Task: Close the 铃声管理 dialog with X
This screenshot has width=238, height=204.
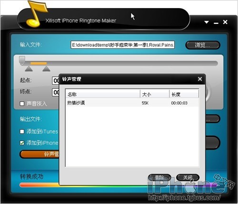Action: 200,79
